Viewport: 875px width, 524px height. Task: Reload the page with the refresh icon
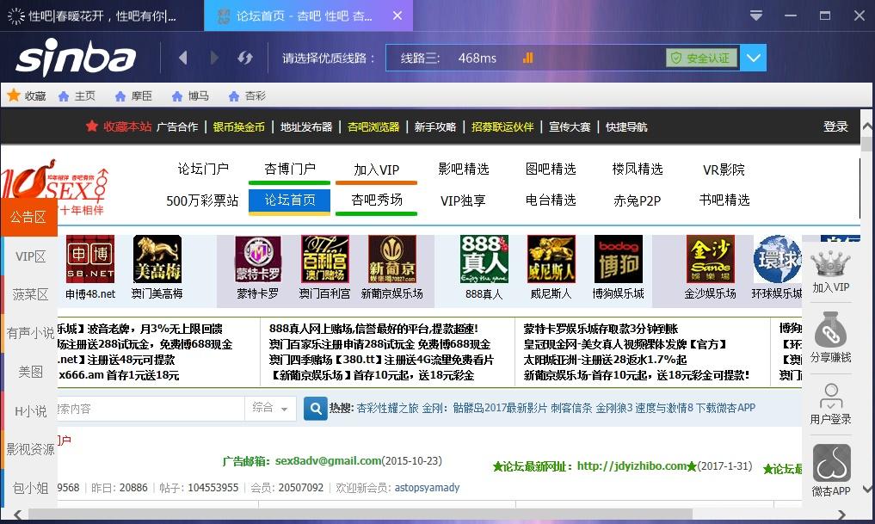coord(245,58)
